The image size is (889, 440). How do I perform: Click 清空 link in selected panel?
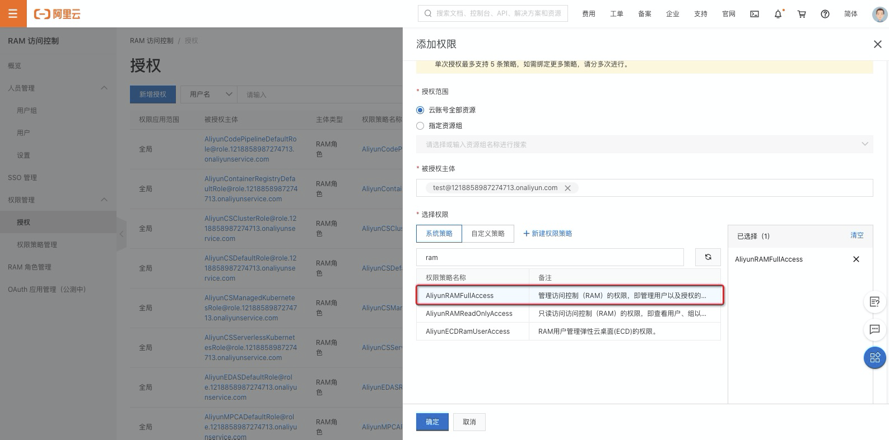point(857,235)
